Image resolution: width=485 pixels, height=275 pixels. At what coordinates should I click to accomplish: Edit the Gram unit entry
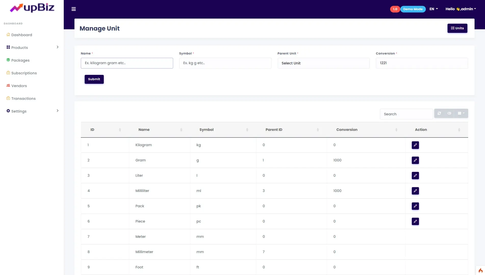point(415,160)
